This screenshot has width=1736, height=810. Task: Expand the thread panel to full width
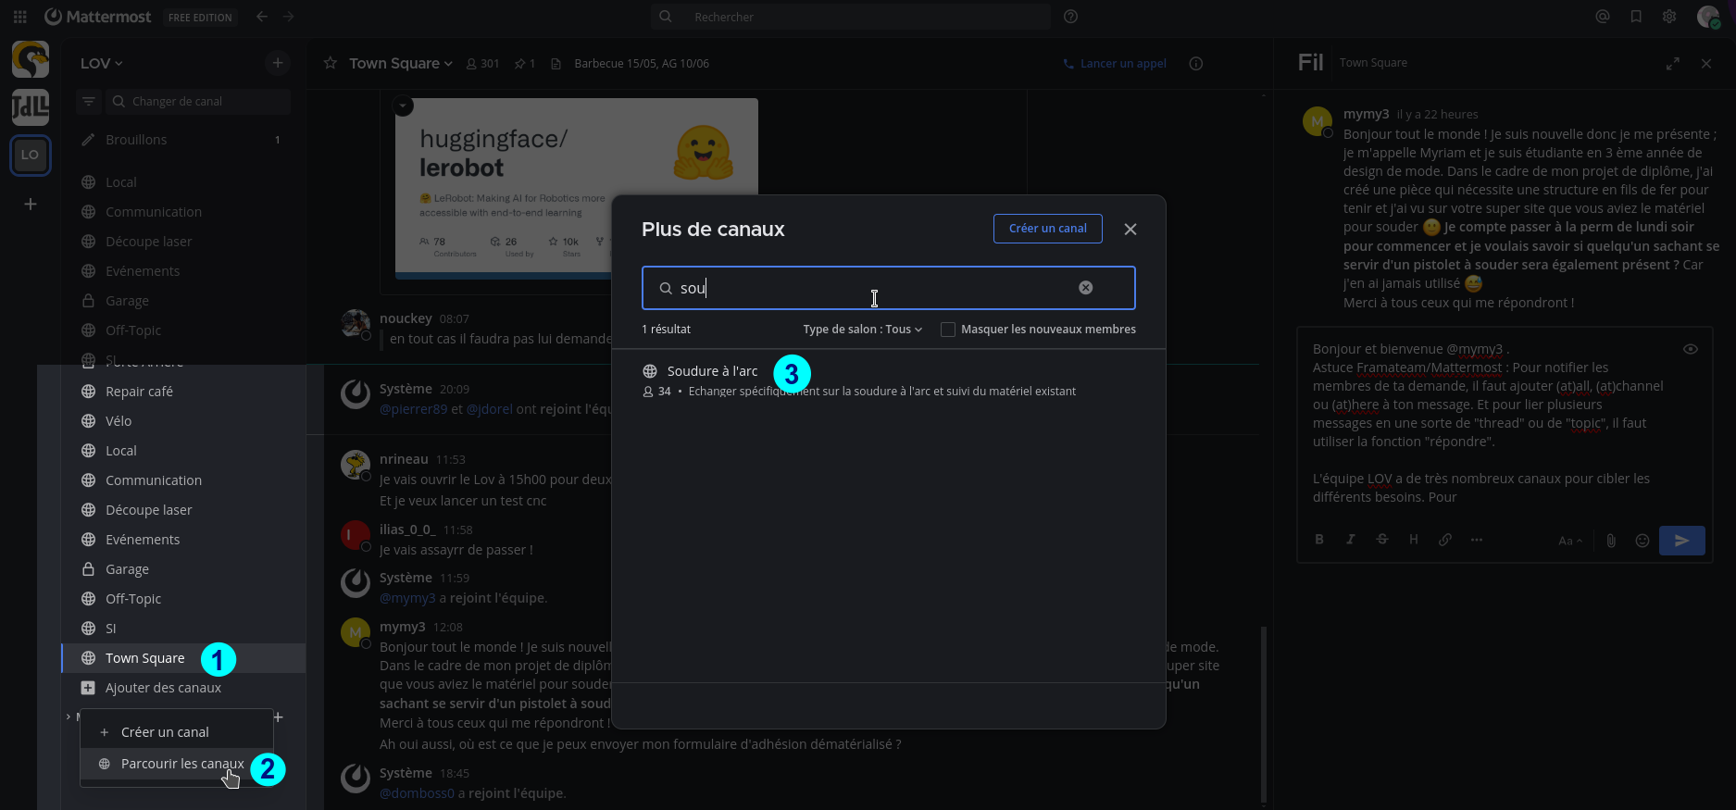click(x=1672, y=64)
